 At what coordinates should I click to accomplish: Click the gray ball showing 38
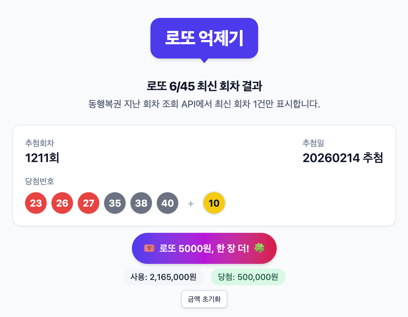point(141,203)
